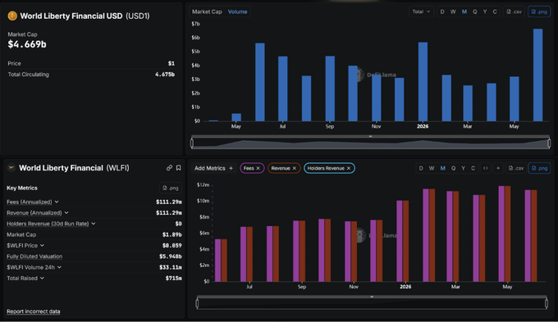Image resolution: width=558 pixels, height=322 pixels.
Task: Switch to the Market Cap tab
Action: [x=207, y=11]
